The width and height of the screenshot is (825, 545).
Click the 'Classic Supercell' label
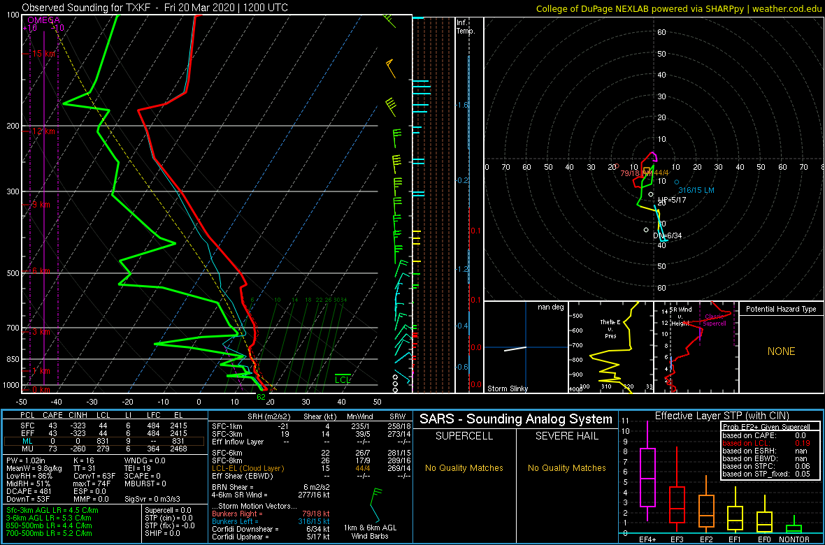pos(715,320)
